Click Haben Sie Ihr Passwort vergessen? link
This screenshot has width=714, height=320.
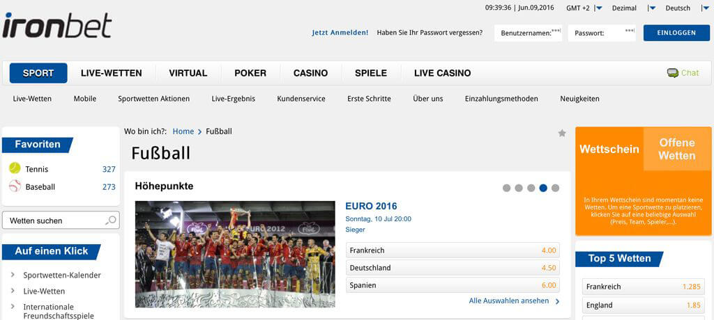click(430, 33)
